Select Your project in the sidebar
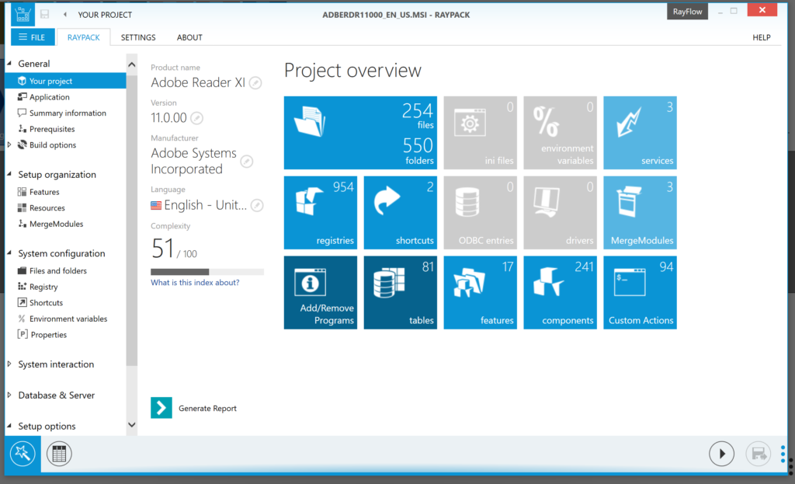795x484 pixels. point(65,81)
